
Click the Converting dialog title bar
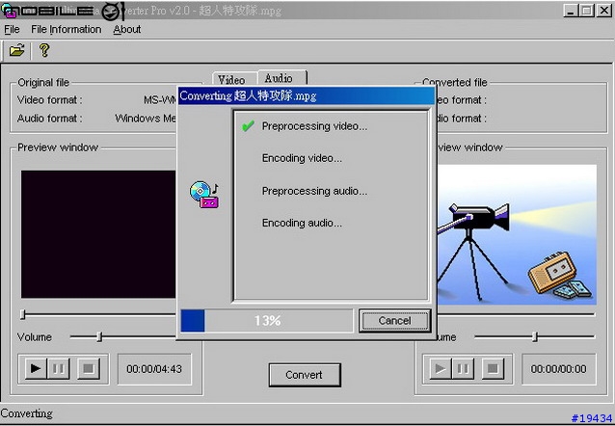pyautogui.click(x=306, y=95)
